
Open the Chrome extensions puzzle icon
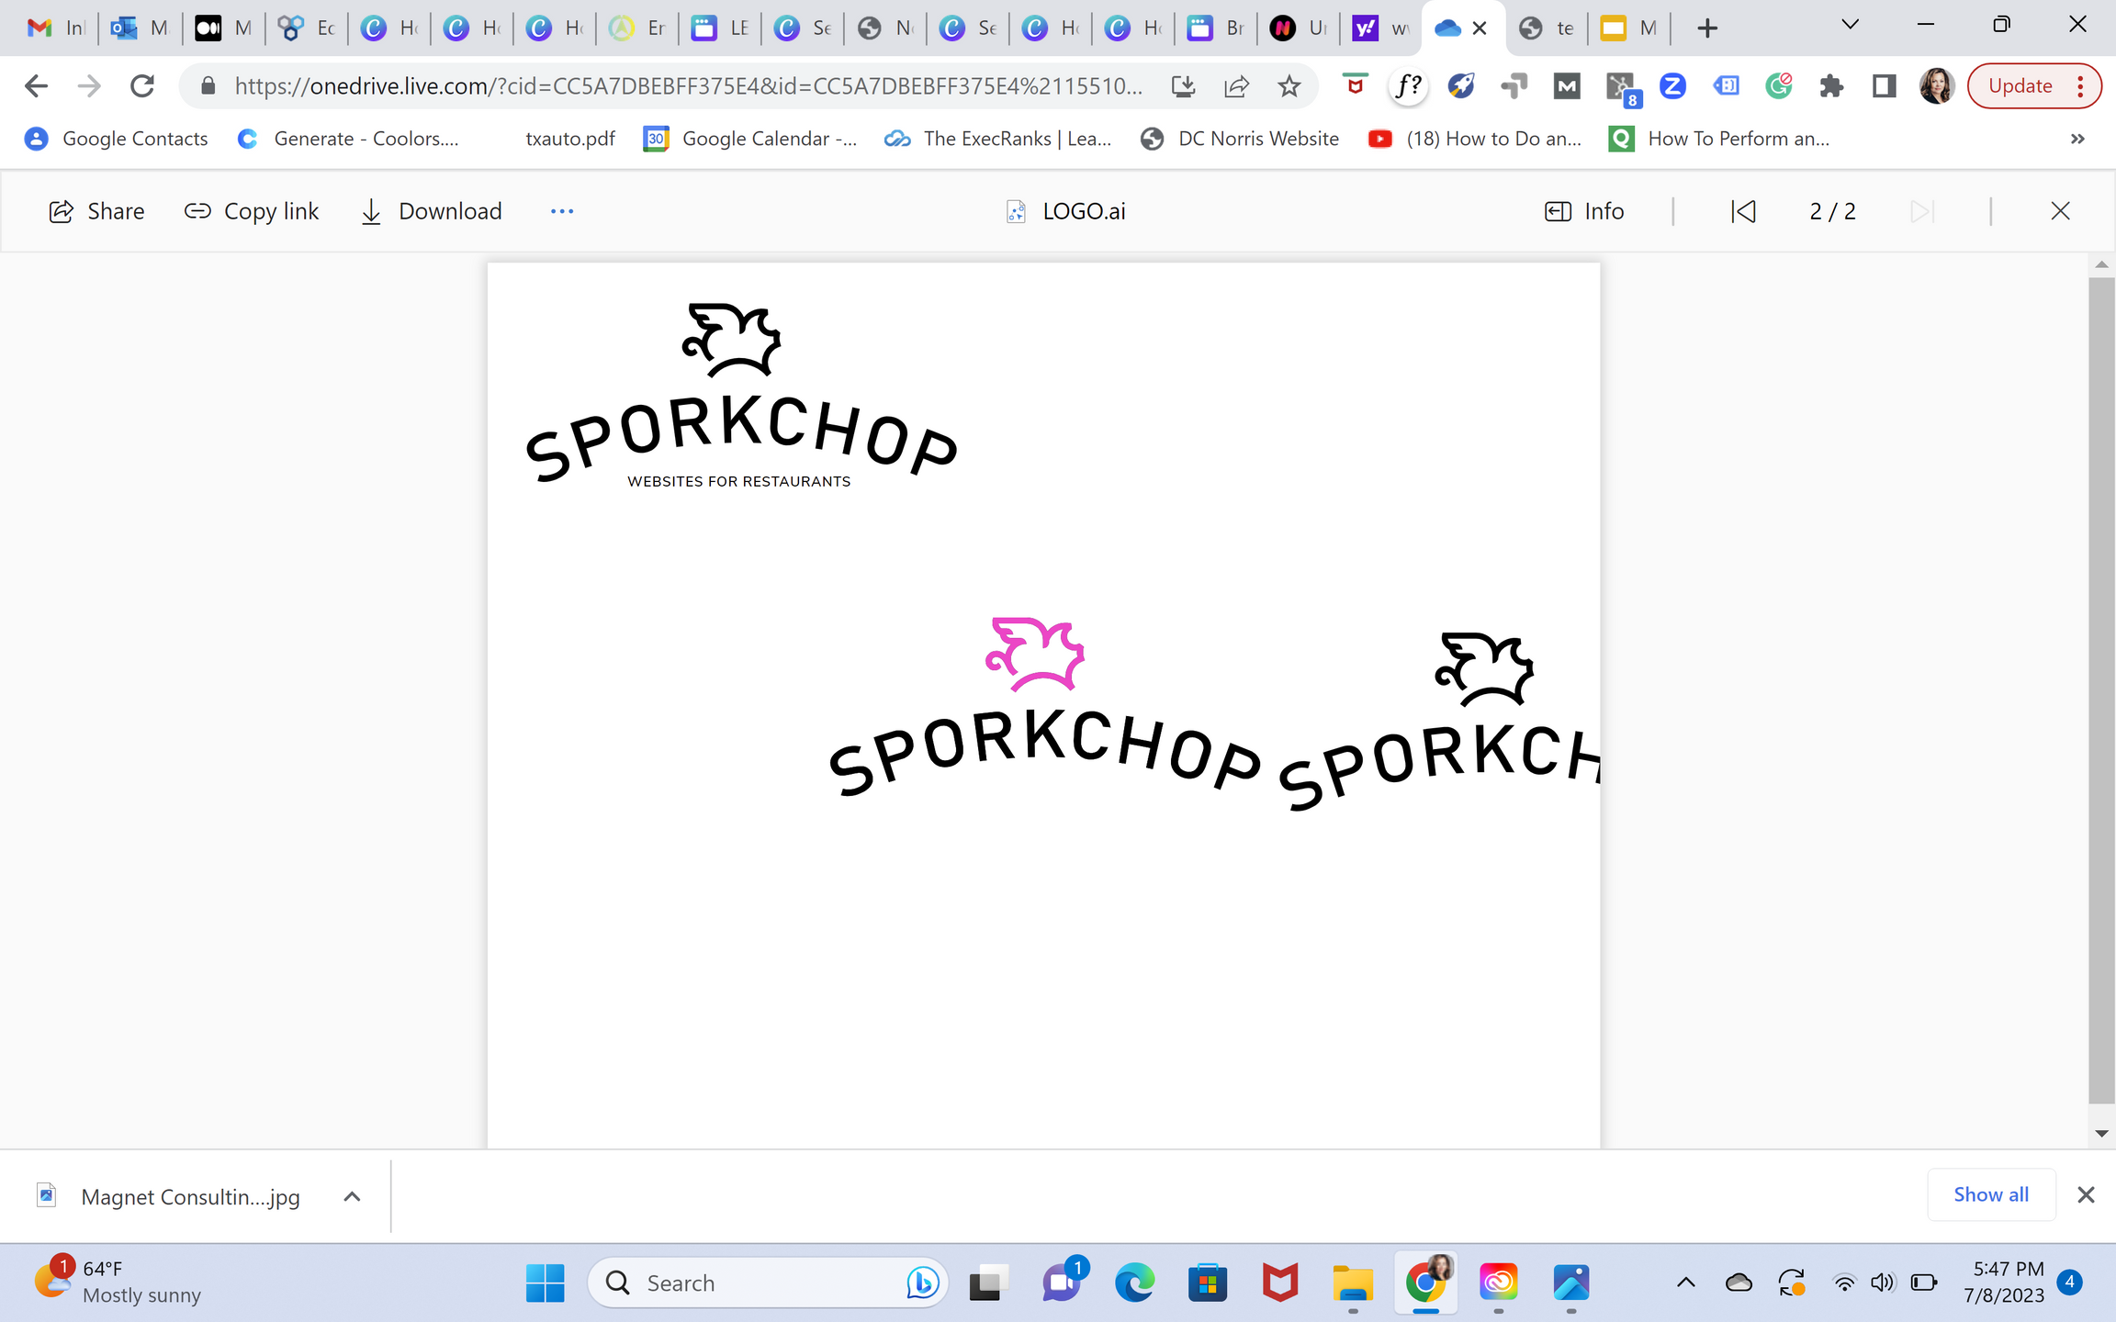click(x=1830, y=86)
